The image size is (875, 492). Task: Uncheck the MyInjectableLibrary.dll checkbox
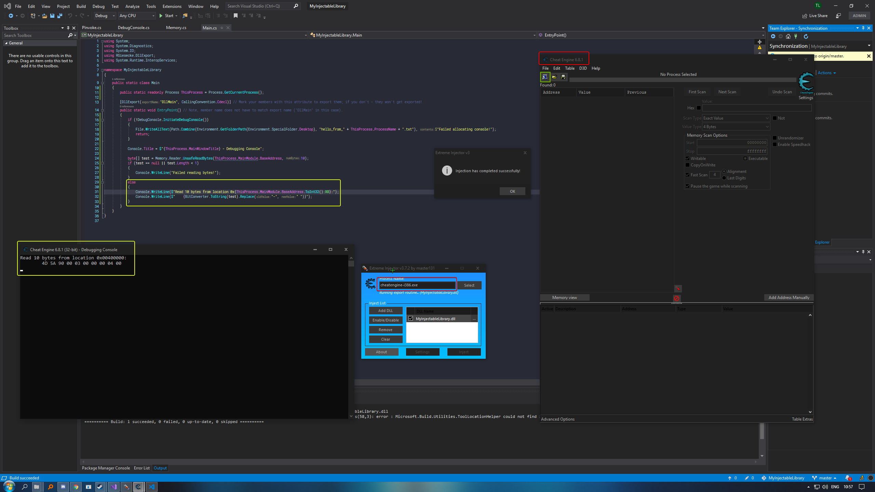(411, 318)
